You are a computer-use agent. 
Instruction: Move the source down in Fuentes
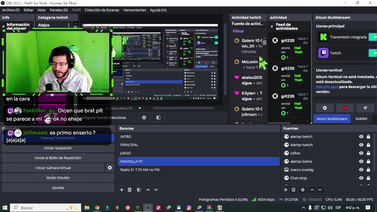point(320,190)
